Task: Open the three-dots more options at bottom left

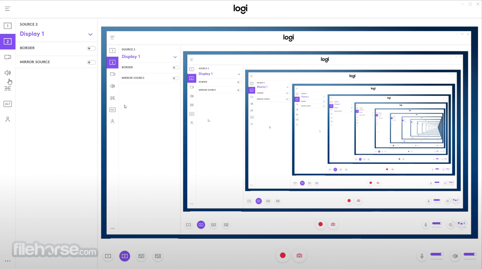Action: (7, 261)
